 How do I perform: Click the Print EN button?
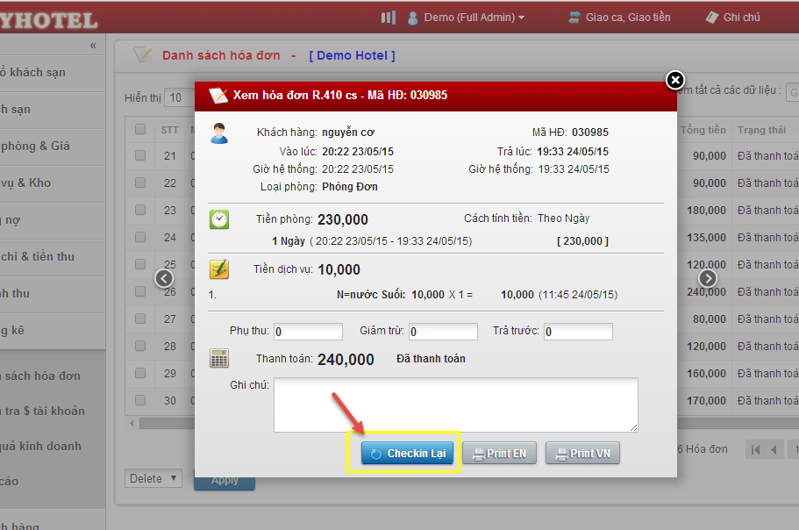click(499, 454)
